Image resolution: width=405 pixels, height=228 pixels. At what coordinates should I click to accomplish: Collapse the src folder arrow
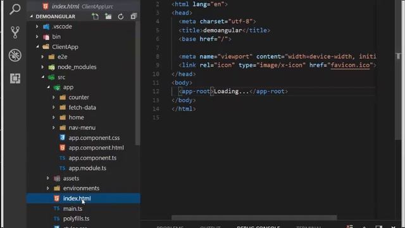point(43,77)
